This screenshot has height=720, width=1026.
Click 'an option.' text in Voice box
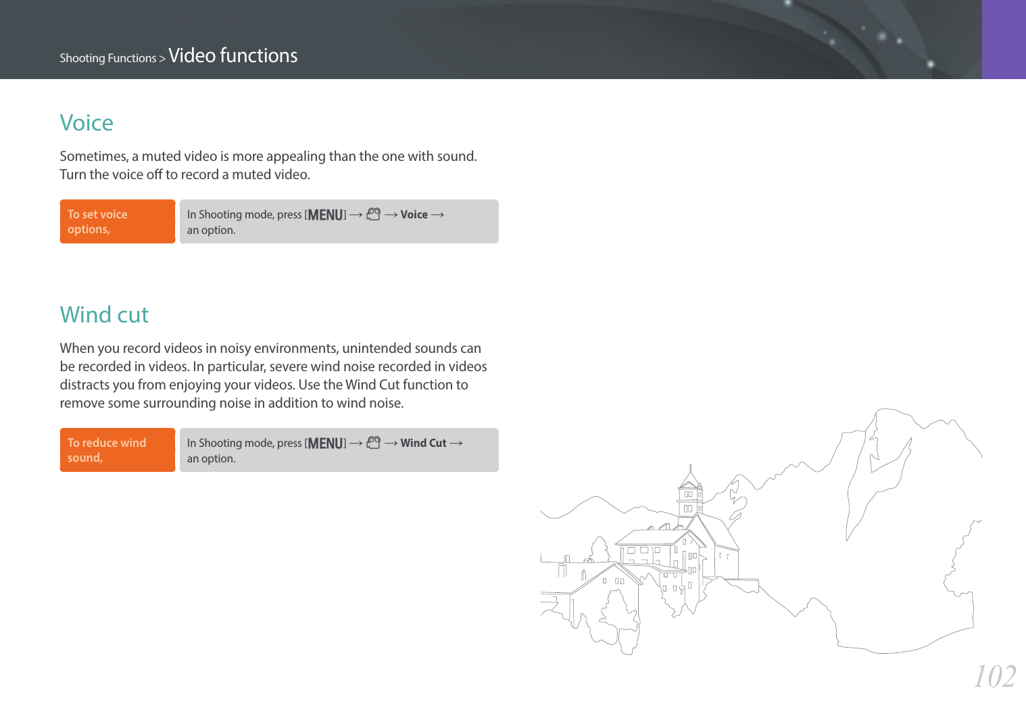[x=212, y=230]
